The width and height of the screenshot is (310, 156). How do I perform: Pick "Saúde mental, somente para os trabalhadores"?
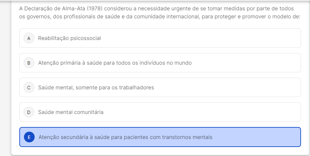pos(96,88)
